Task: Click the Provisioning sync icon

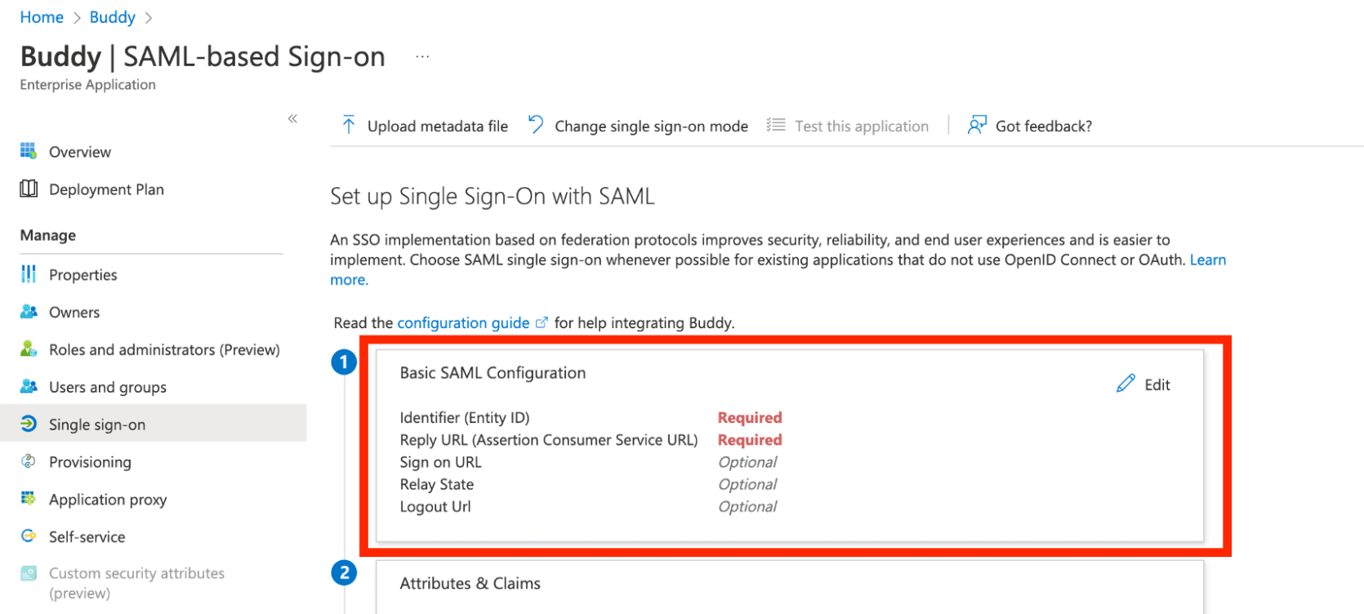Action: coord(29,461)
